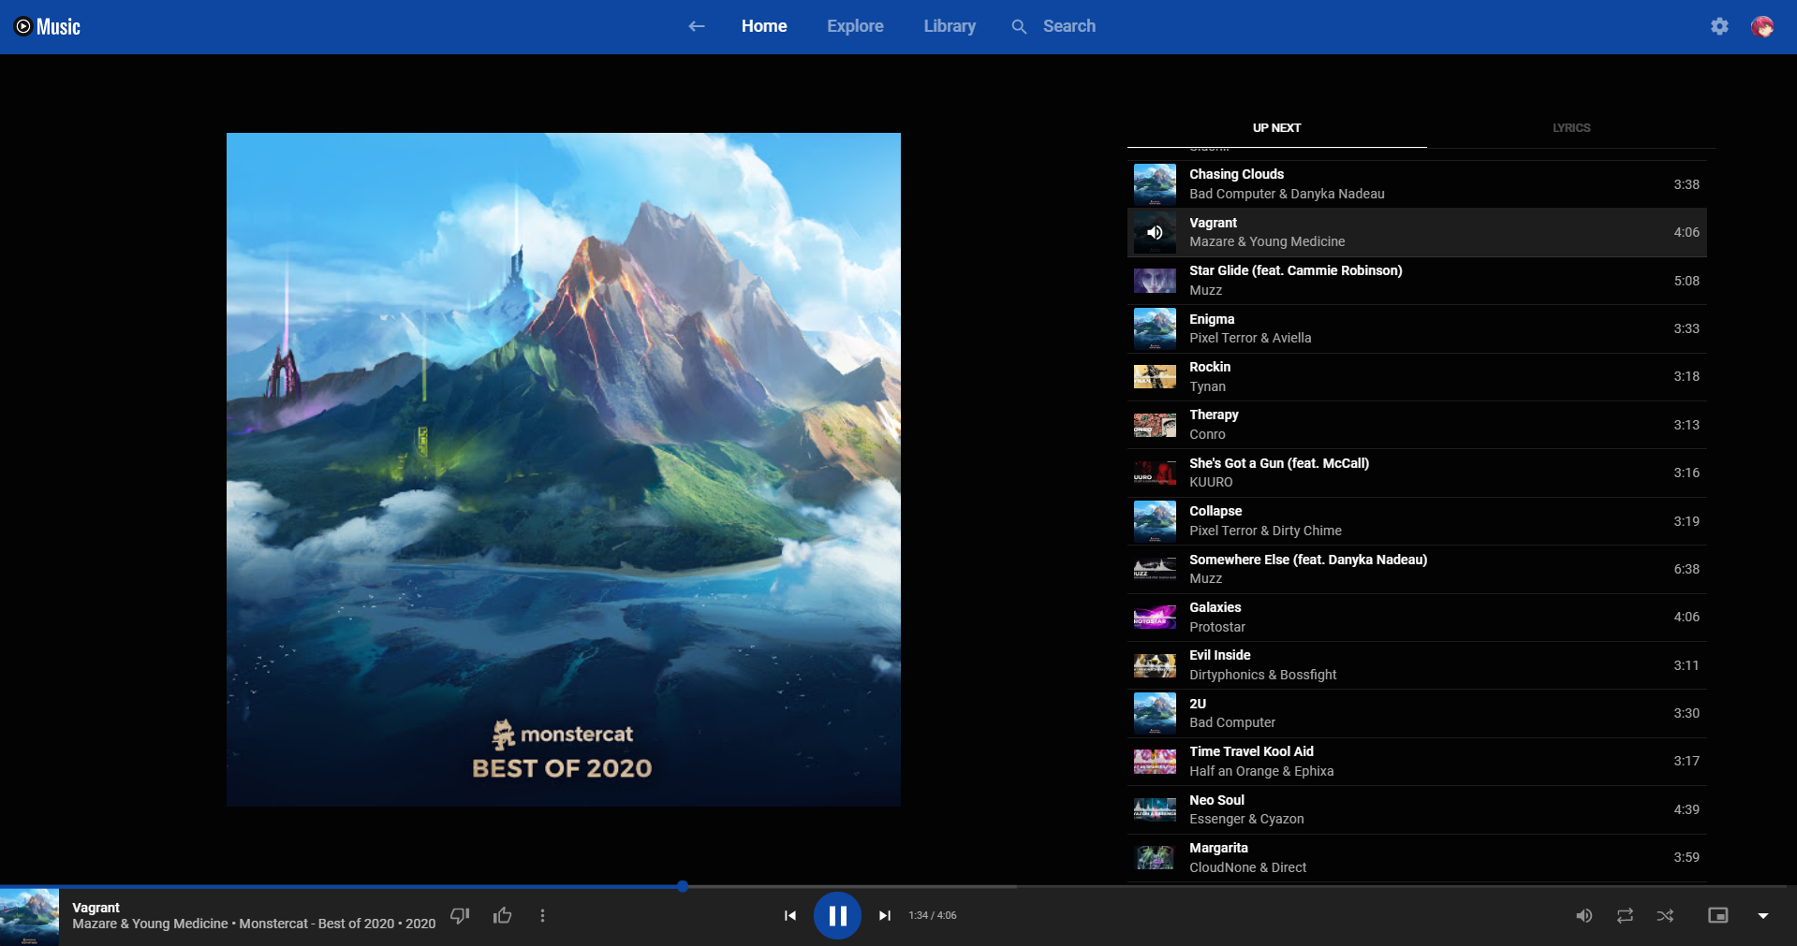Image resolution: width=1797 pixels, height=946 pixels.
Task: Open the Library tab
Action: click(x=950, y=26)
